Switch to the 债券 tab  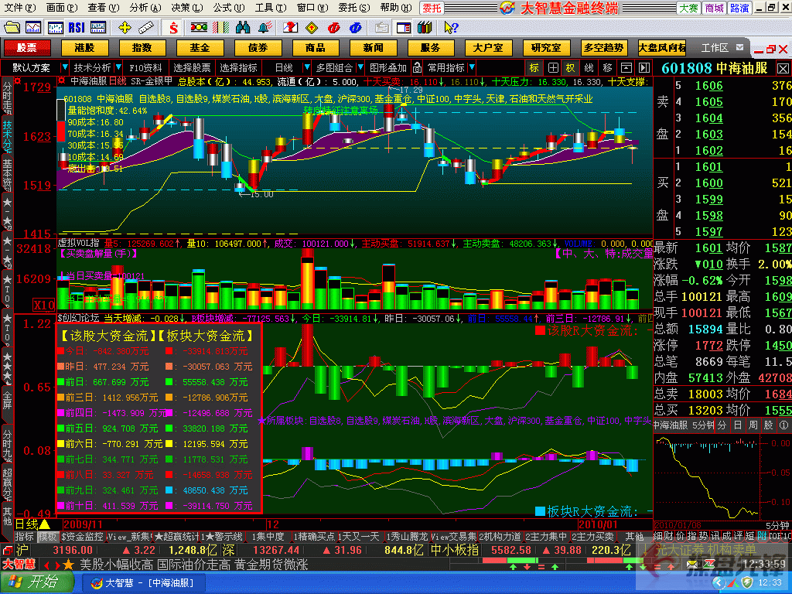[258, 48]
